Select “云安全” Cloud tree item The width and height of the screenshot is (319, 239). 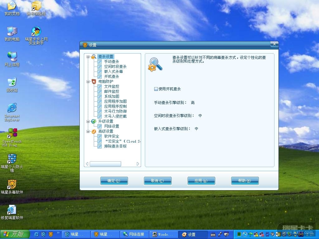click(122, 141)
